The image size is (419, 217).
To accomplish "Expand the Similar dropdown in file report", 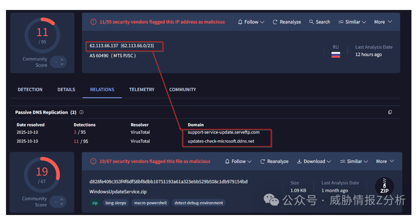I will [x=354, y=161].
